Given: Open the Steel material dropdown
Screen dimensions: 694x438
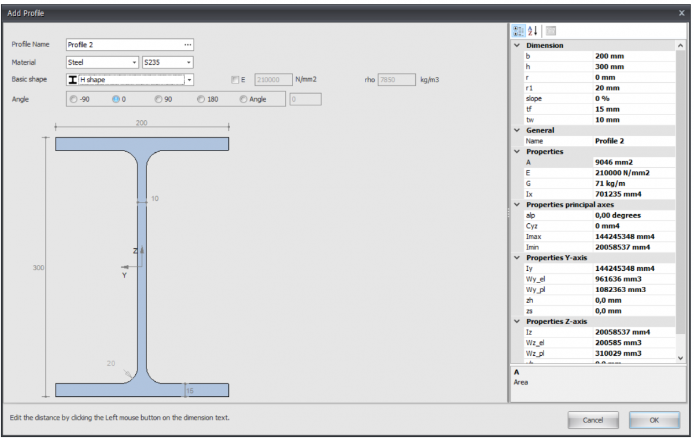Looking at the screenshot, I should click(x=135, y=62).
